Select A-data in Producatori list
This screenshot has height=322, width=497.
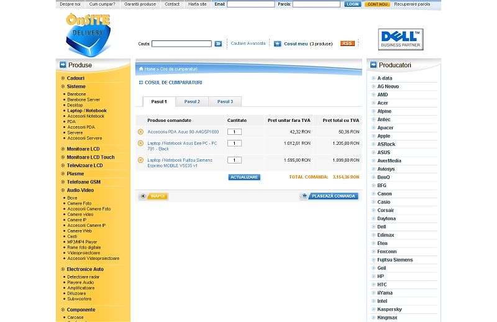point(385,78)
